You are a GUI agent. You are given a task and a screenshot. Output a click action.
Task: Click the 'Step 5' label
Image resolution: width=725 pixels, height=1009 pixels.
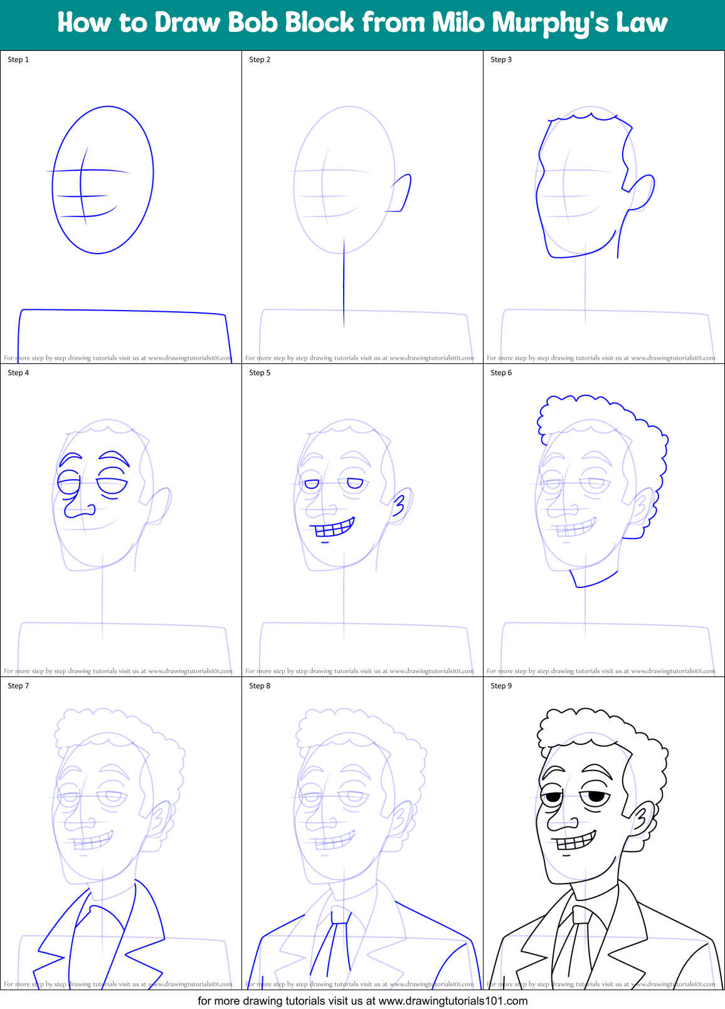pos(260,373)
